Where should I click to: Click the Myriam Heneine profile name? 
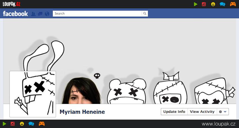pos(82,112)
